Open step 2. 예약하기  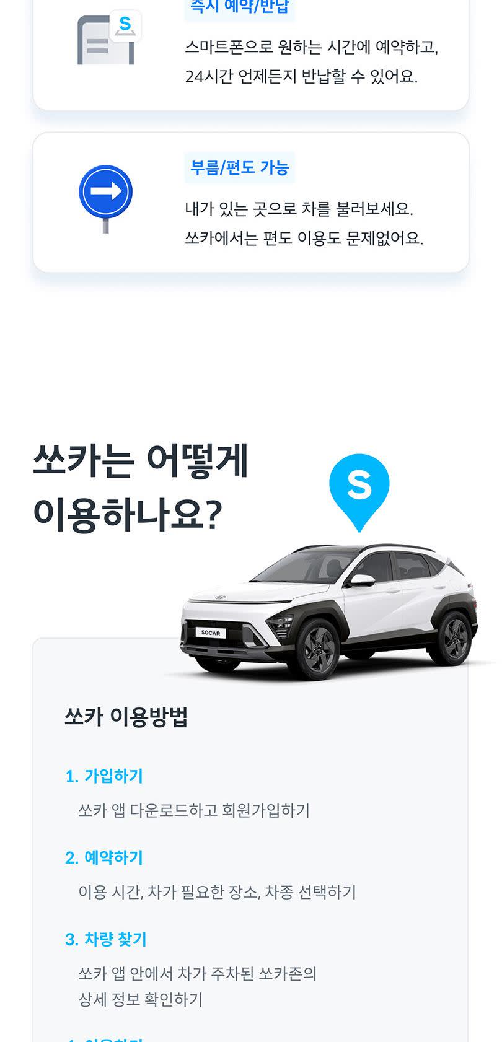[x=104, y=857]
